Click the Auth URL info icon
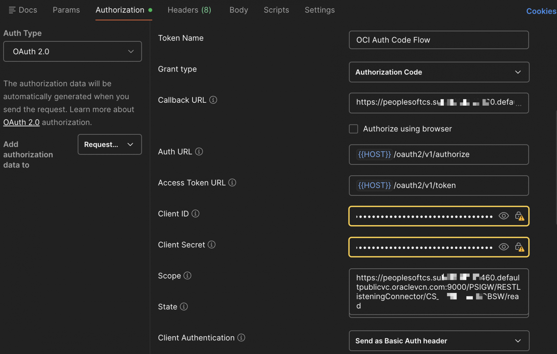Viewport: 557px width, 354px height. [199, 151]
